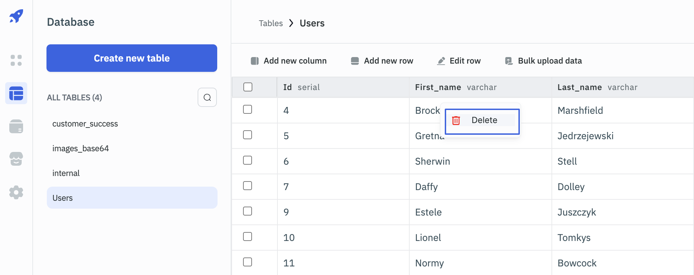Click the table search magnifier icon
Image resolution: width=694 pixels, height=275 pixels.
(x=207, y=97)
